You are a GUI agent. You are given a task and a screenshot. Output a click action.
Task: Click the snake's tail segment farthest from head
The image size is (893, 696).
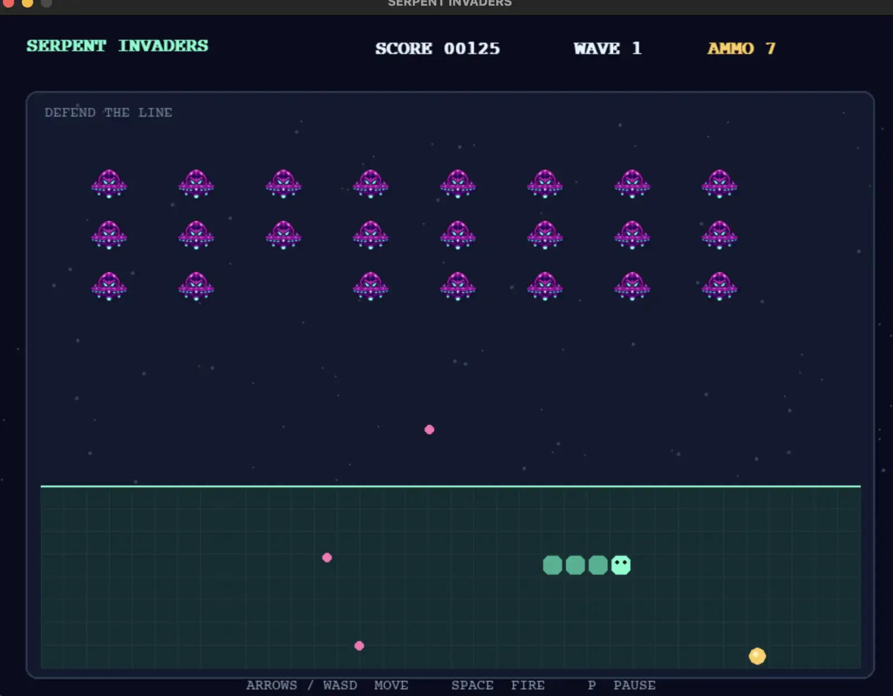pos(553,565)
